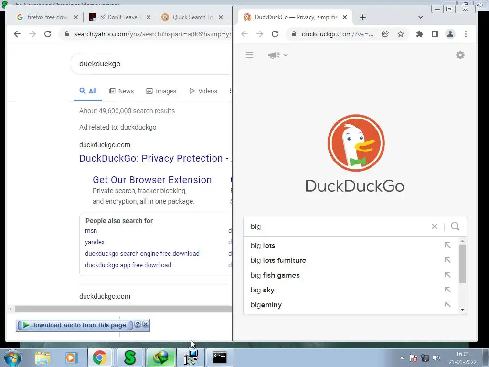
Task: Submit search with magnifier icon
Action: tap(455, 226)
